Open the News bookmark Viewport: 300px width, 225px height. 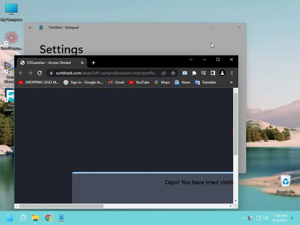(182, 82)
